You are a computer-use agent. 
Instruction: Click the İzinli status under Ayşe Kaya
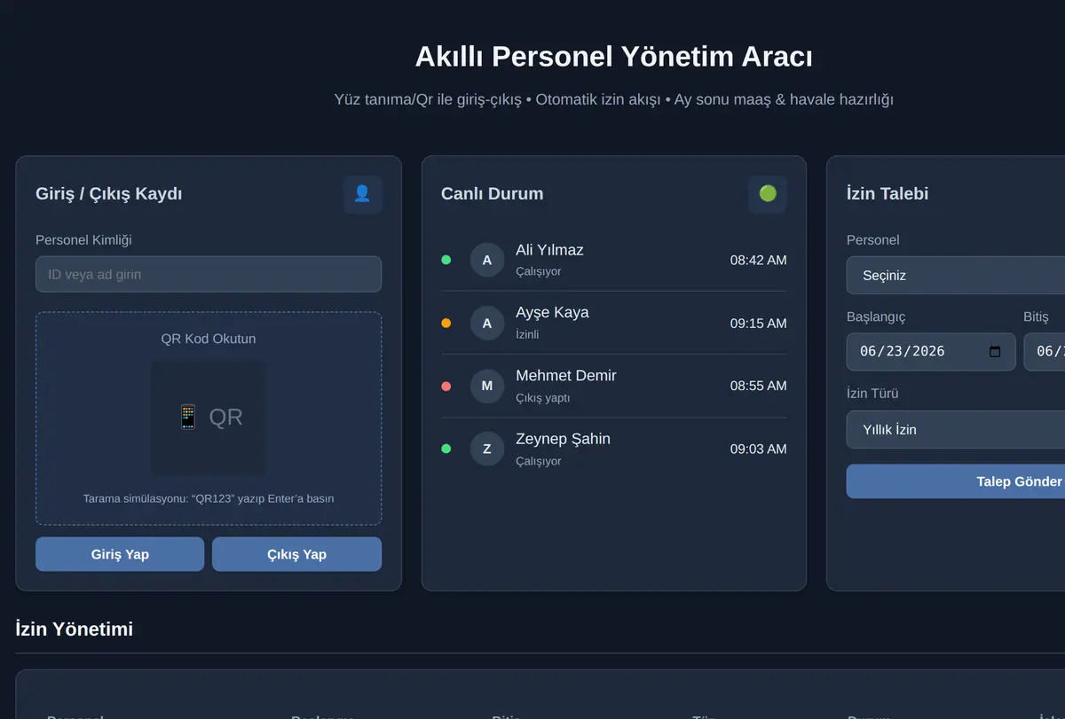[527, 334]
